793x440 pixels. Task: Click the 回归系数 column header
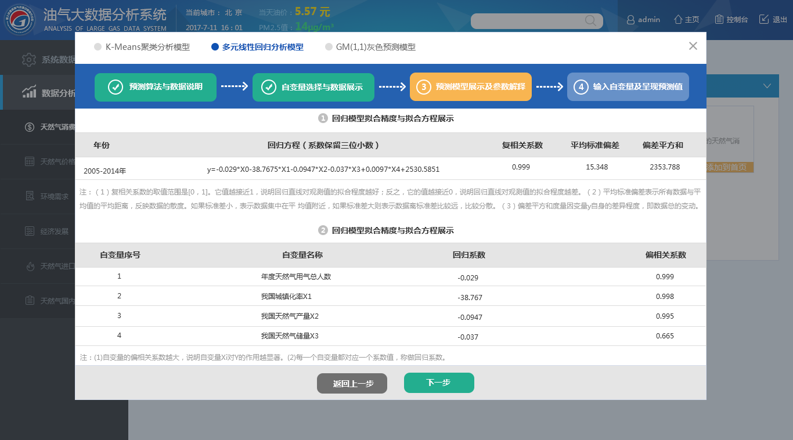click(469, 255)
